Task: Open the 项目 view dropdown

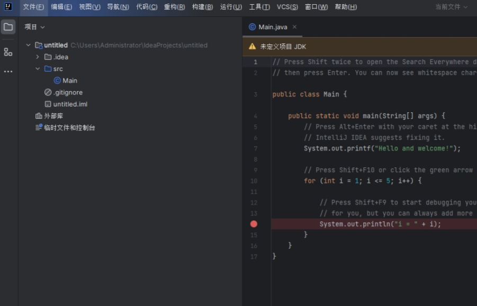Action: [35, 27]
